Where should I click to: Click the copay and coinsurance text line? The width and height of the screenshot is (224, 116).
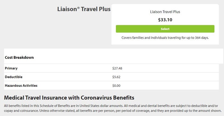(113, 111)
